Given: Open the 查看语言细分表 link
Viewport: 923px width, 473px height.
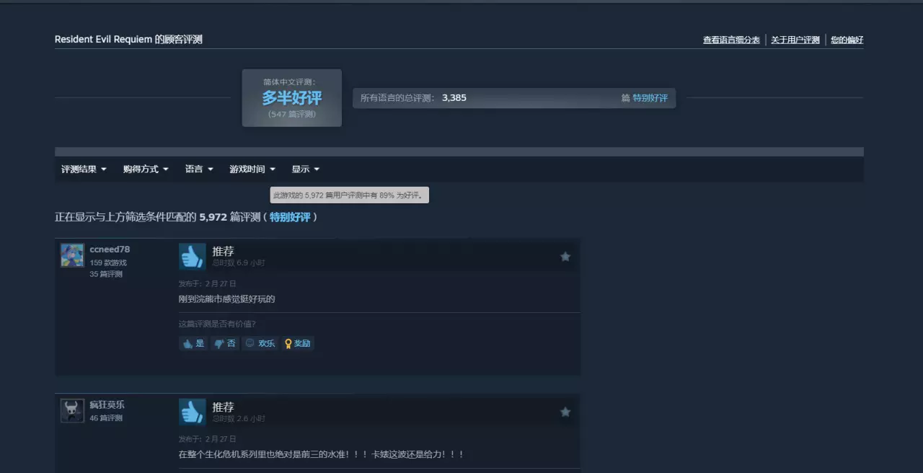Looking at the screenshot, I should point(731,40).
